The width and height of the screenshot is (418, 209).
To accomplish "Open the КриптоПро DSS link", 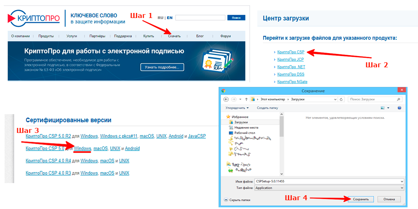I will click(291, 74).
